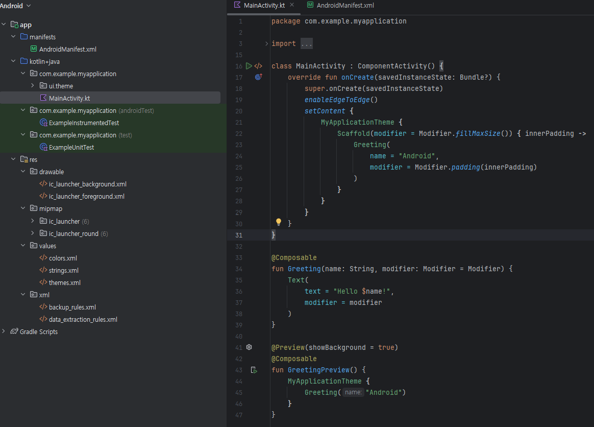Click the onCreate function name on line 17

(358, 77)
